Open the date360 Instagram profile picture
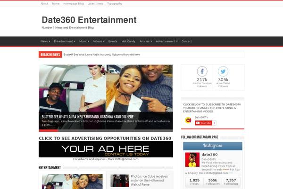Screen dimensions: 283x189 pyautogui.click(x=192, y=160)
